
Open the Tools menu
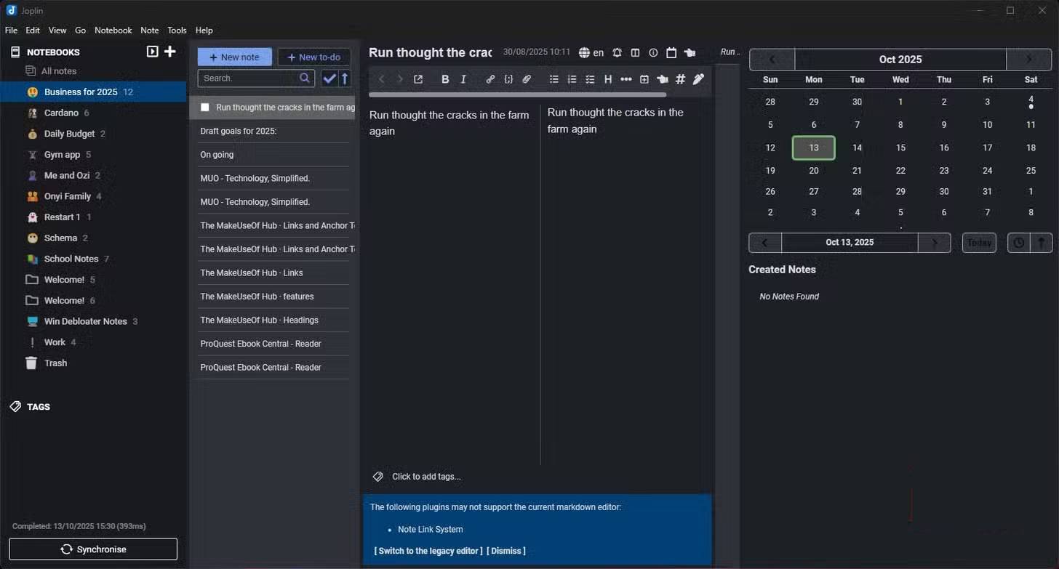coord(177,31)
